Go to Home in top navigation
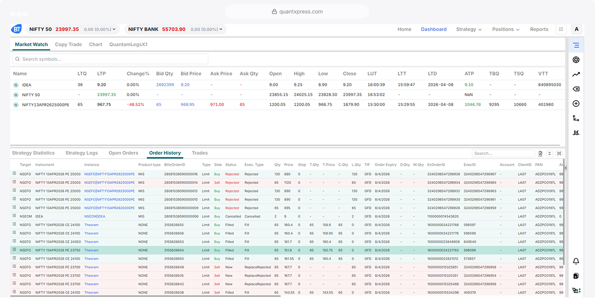The image size is (595, 298). [404, 29]
